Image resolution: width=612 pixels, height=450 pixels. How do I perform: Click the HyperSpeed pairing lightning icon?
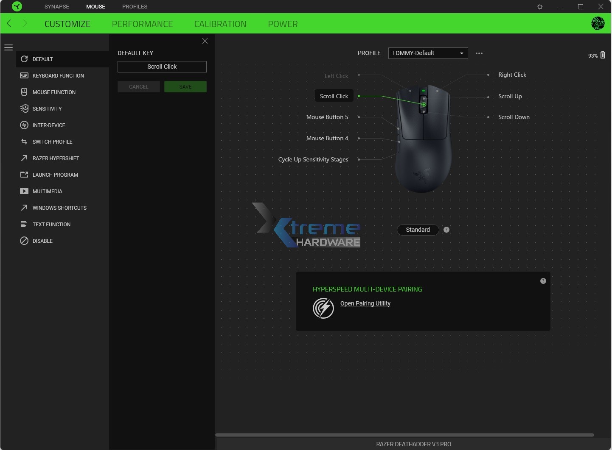[x=323, y=308]
